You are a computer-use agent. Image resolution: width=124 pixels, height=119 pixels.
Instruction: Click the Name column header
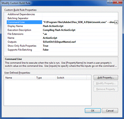point(19,78)
